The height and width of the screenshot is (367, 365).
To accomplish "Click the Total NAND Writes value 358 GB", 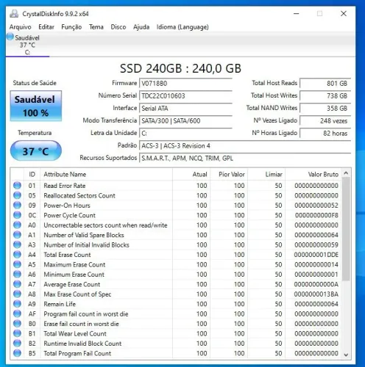I will (325, 109).
